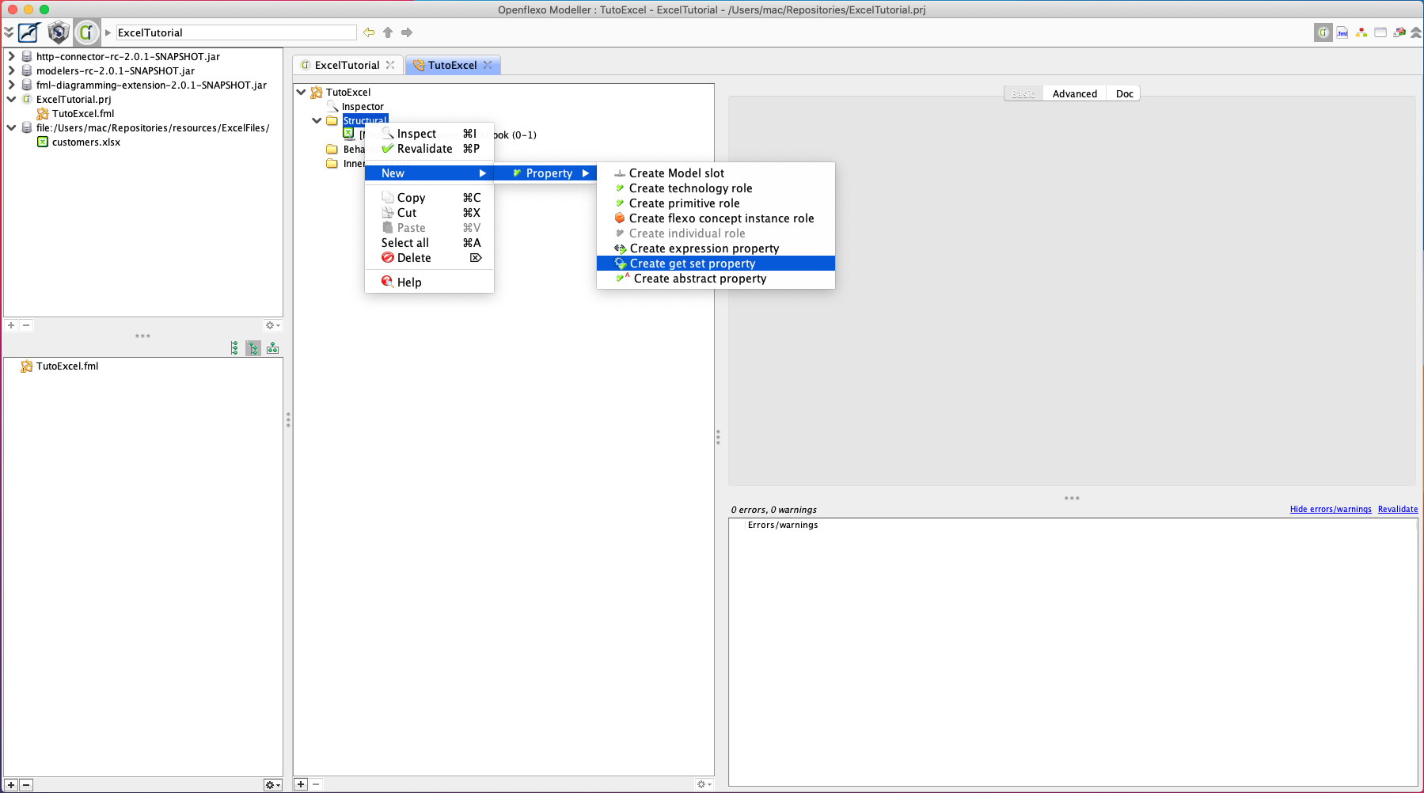Screen dimensions: 1424x793
Task: Open the window-layout perspective icon
Action: point(1380,32)
